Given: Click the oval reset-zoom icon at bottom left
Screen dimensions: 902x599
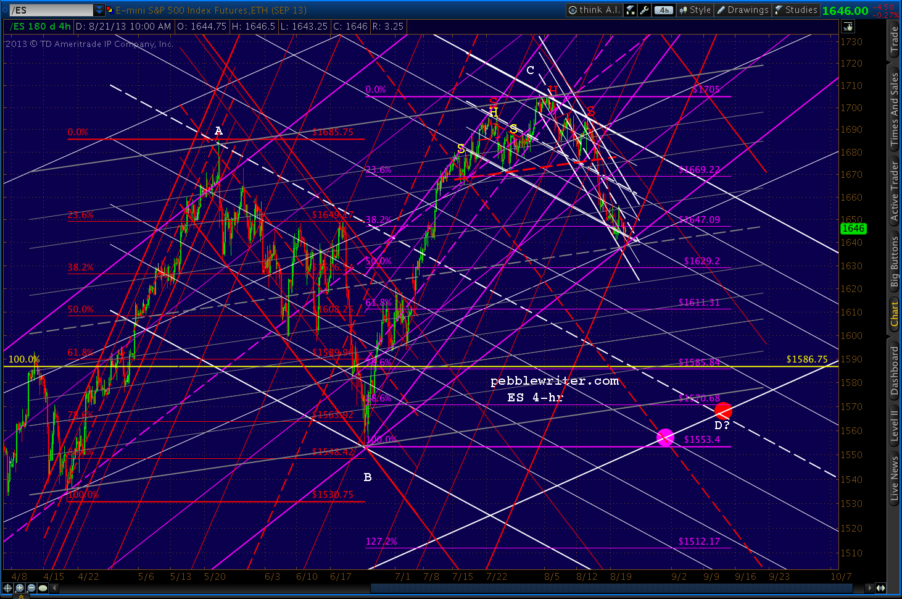Looking at the screenshot, I should [x=43, y=588].
